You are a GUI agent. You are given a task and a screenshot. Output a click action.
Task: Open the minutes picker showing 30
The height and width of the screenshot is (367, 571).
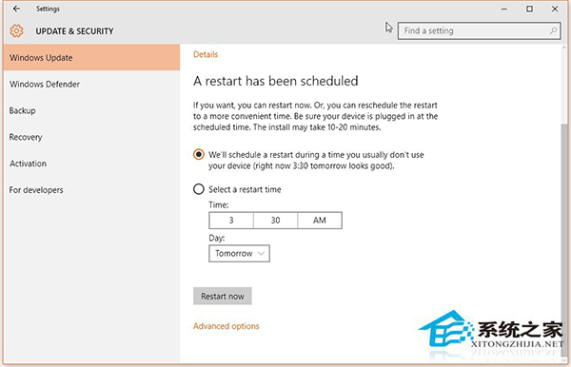pyautogui.click(x=275, y=221)
